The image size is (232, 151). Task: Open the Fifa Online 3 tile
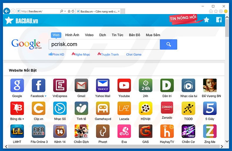(x=38, y=131)
